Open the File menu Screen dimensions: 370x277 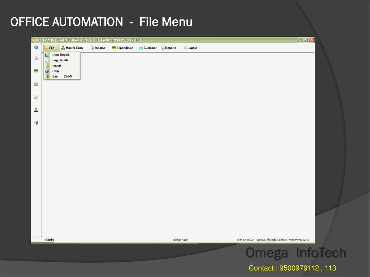[x=51, y=48]
